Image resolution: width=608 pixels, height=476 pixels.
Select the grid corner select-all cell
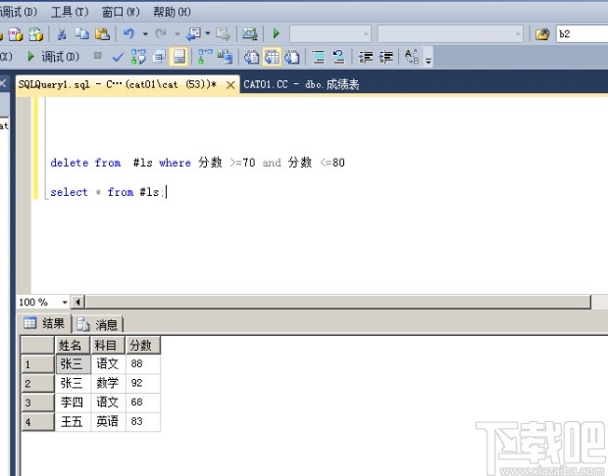(x=37, y=346)
